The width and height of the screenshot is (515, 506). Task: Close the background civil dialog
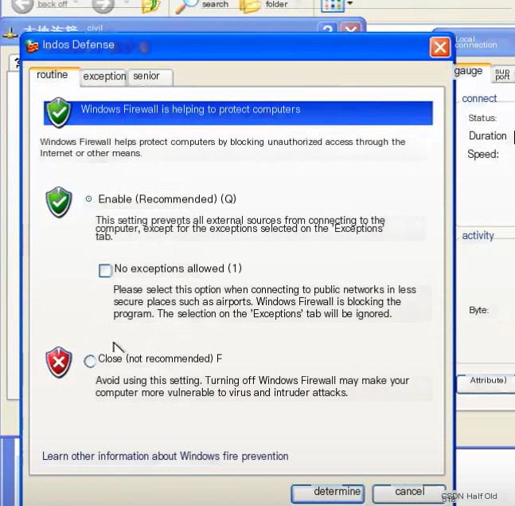click(x=352, y=29)
